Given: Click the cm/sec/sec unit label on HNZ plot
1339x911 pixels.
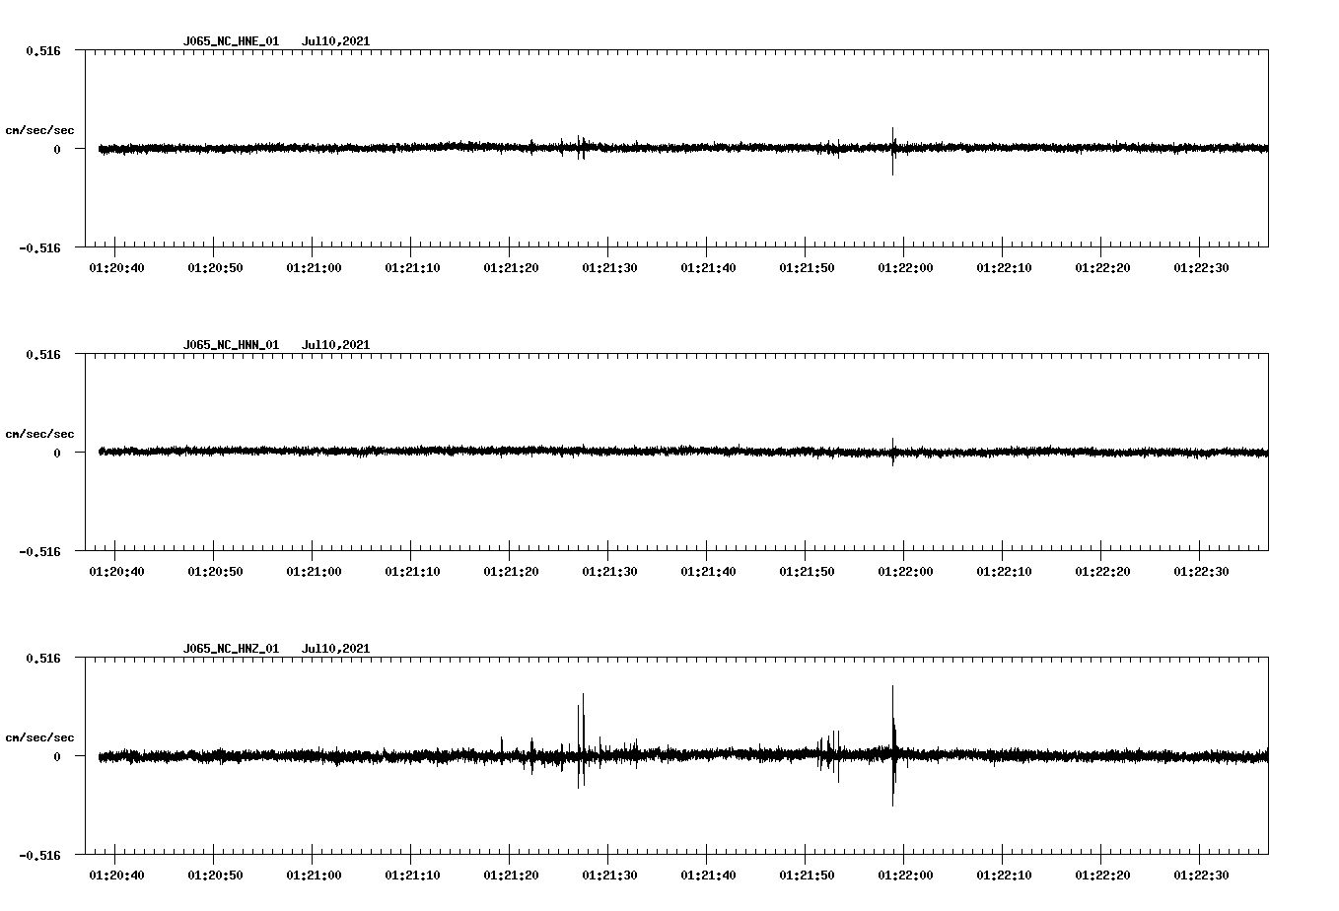Looking at the screenshot, I should pos(40,736).
